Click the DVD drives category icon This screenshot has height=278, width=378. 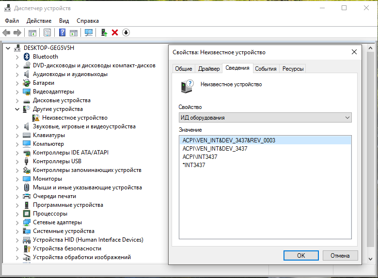27,65
